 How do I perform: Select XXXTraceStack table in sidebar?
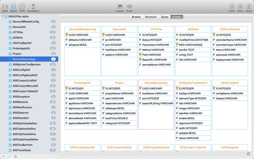(x=29, y=150)
